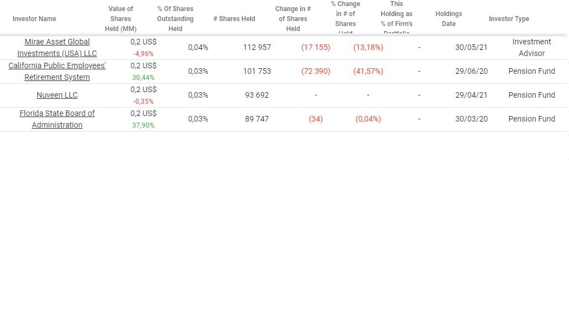The height and width of the screenshot is (328, 569).
Task: Sort by Value of Shares Held (MM) header
Action: [x=120, y=19]
